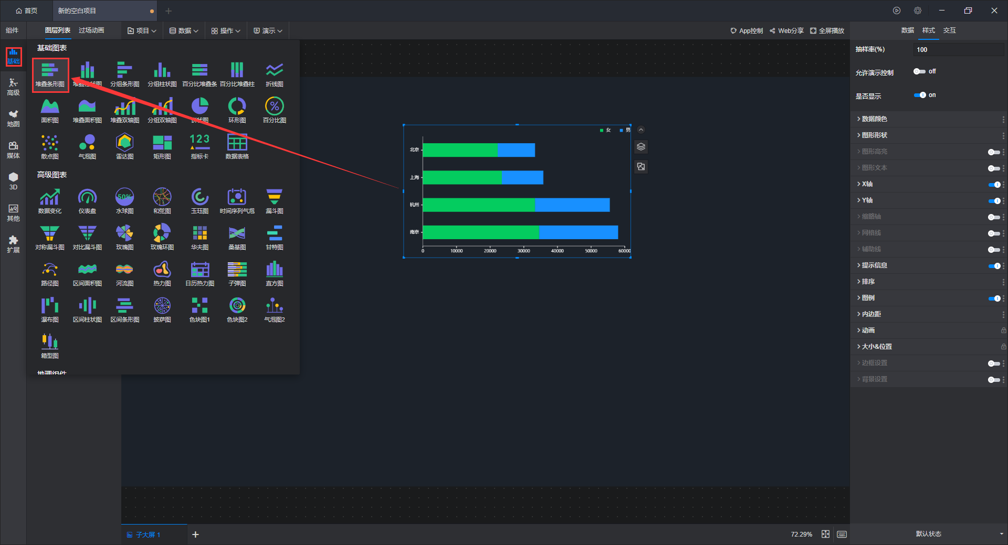Select the 瀑布图 chart icon

(50, 310)
